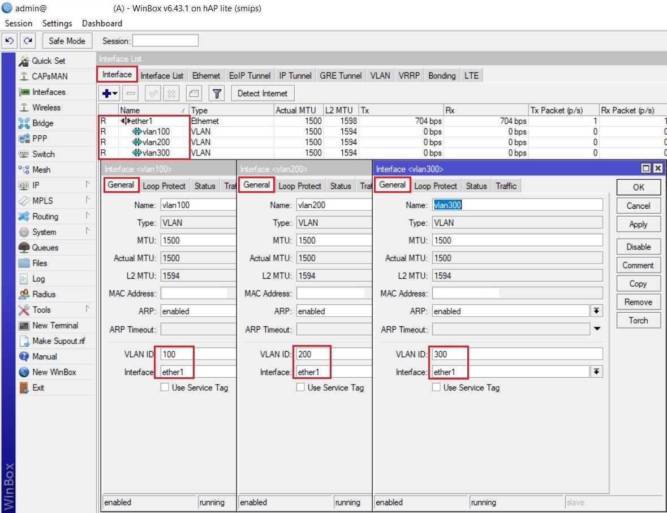The width and height of the screenshot is (667, 513).
Task: Click the X Disable interface icon
Action: pos(171,93)
